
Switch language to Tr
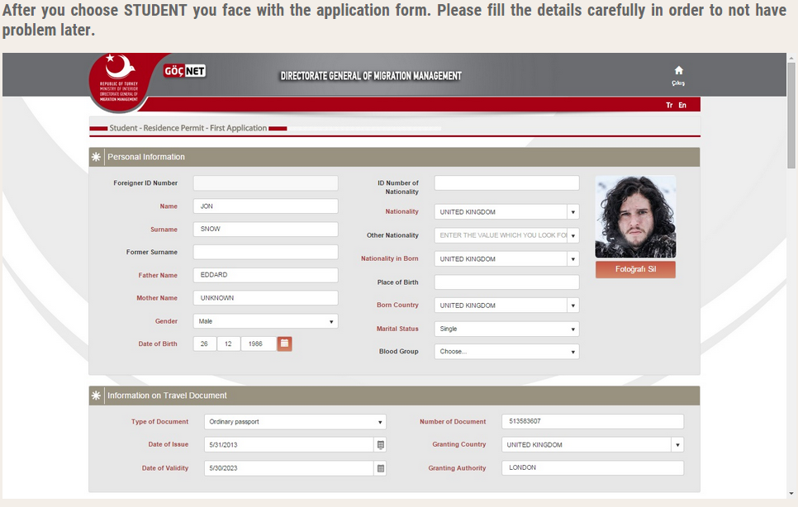click(669, 105)
